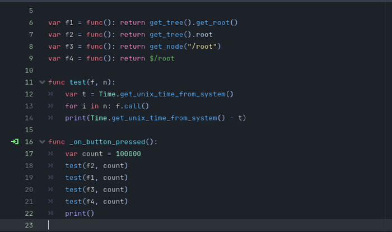The width and height of the screenshot is (392, 232).
Task: Click get_unix_time_from_system on line 12
Action: tap(172, 94)
